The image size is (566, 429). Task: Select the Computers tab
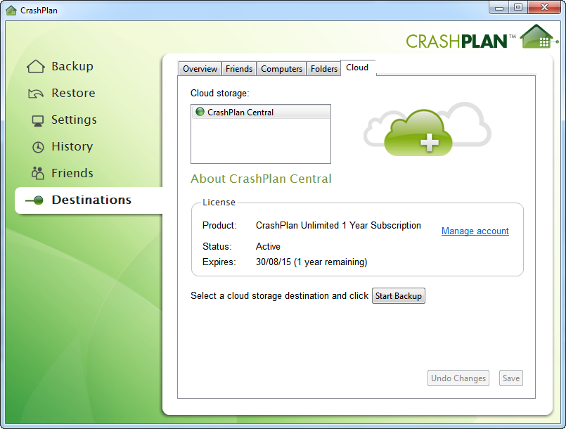click(281, 69)
